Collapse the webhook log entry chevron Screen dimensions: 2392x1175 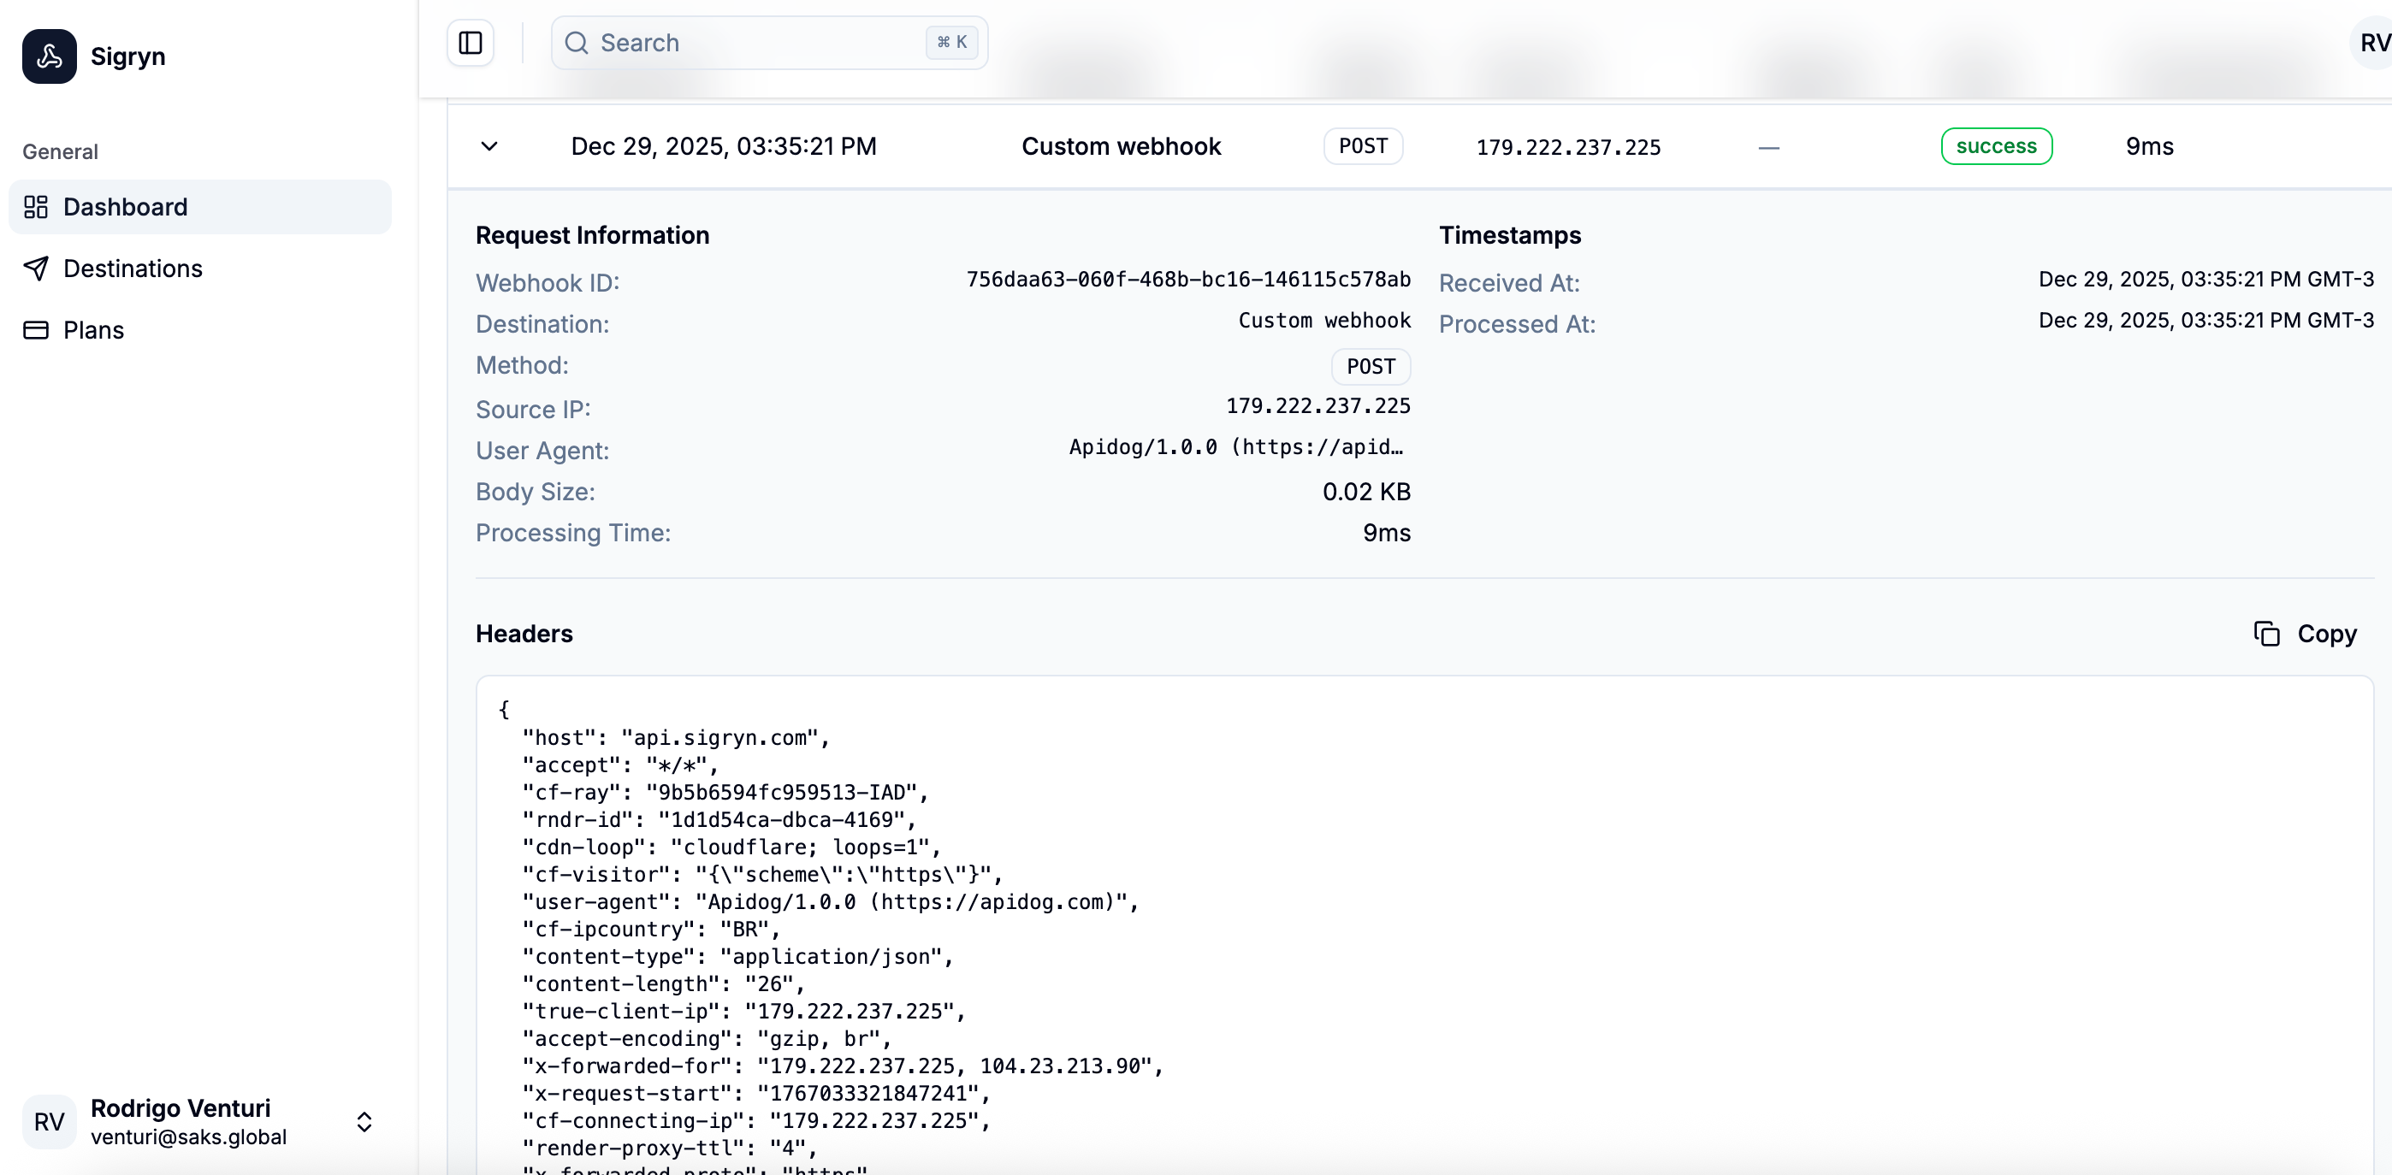coord(489,145)
